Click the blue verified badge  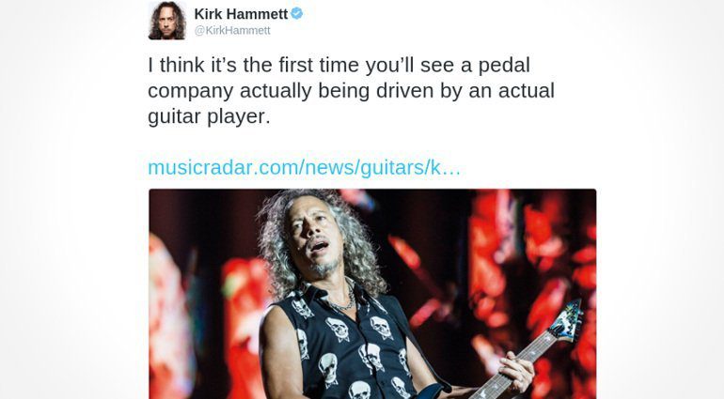click(297, 14)
